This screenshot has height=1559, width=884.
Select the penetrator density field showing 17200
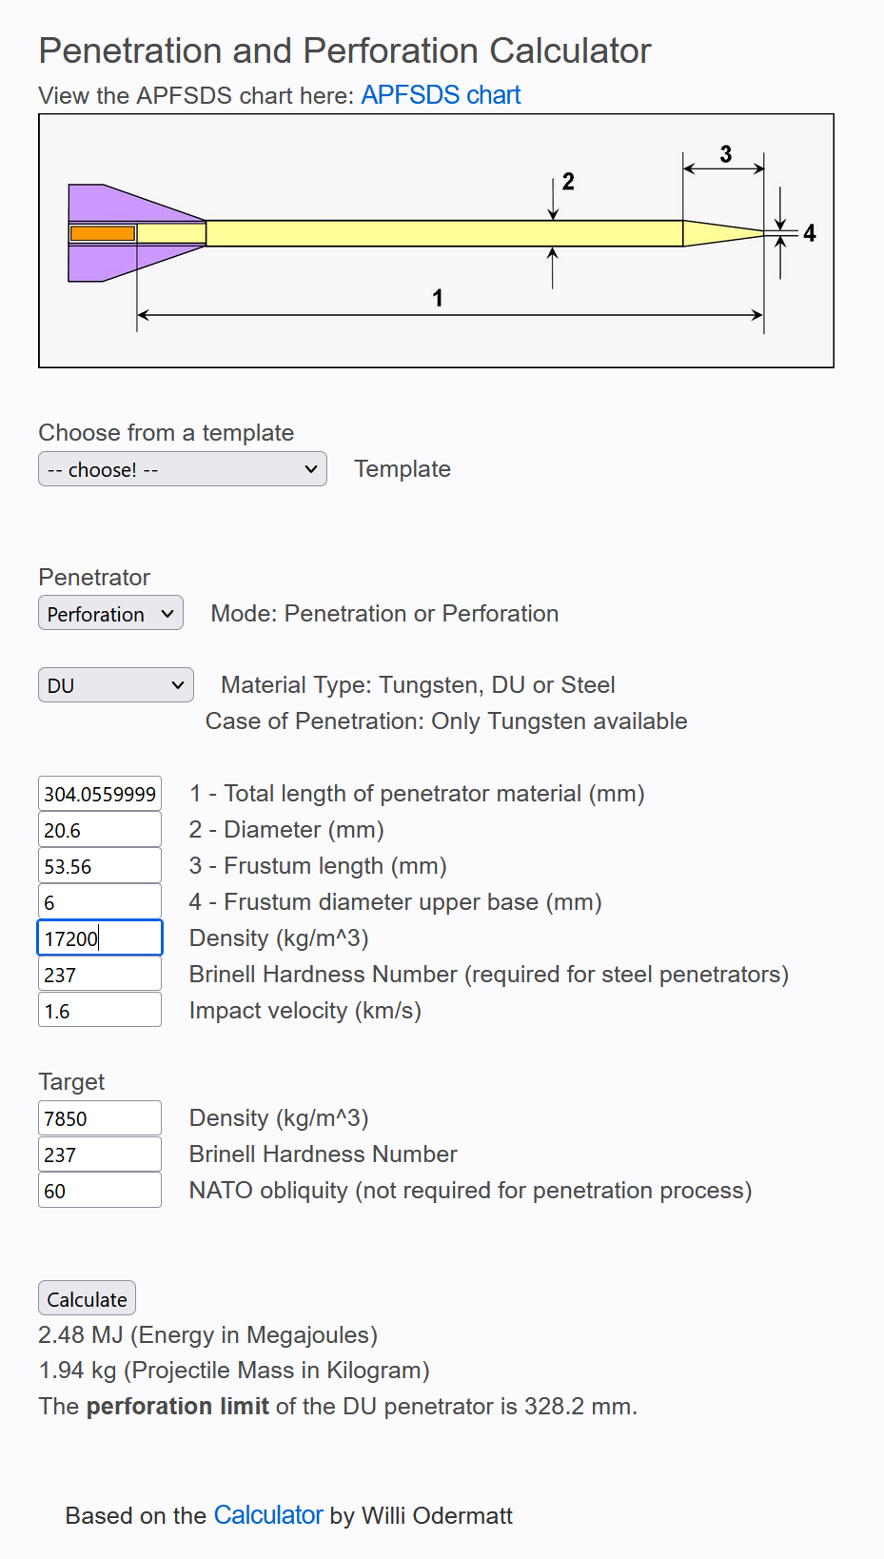click(x=100, y=938)
